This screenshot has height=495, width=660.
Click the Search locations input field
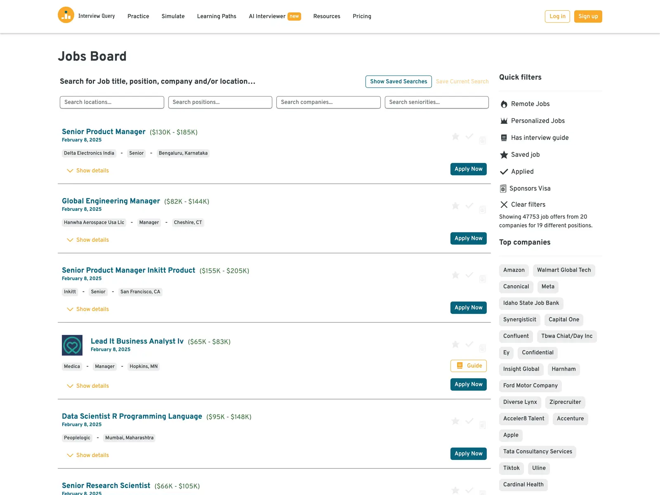click(x=112, y=102)
